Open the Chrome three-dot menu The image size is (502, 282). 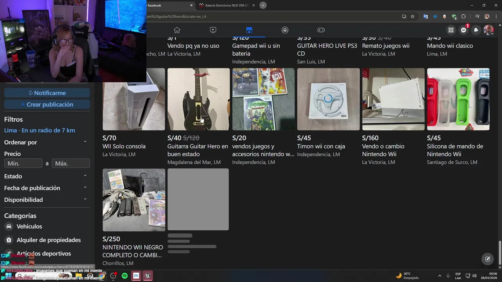[x=496, y=16]
